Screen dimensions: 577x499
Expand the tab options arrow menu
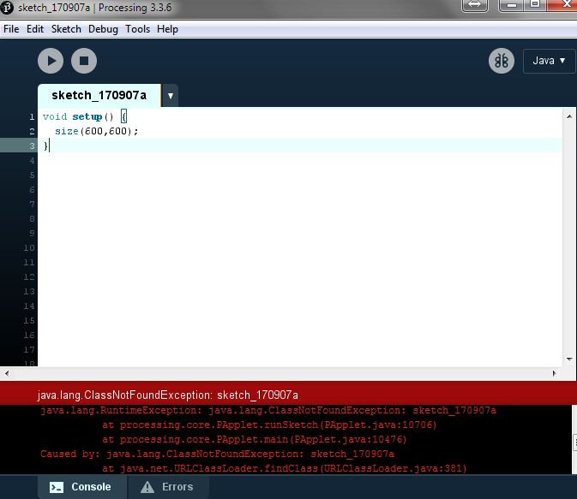pos(171,96)
